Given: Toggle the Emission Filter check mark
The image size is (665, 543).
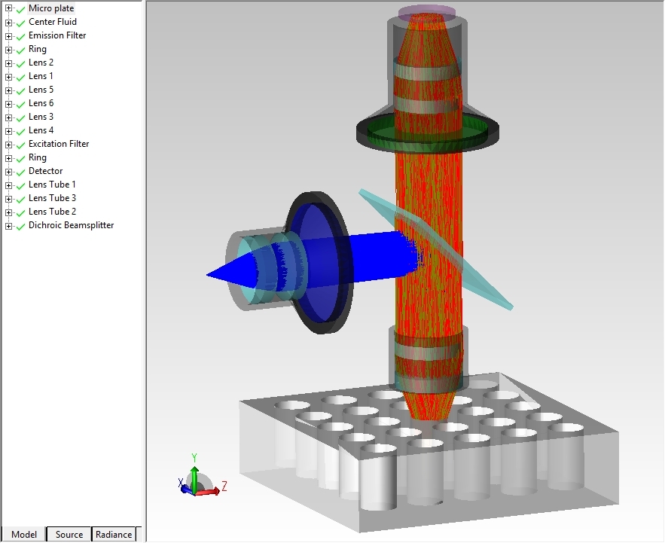Looking at the screenshot, I should point(20,36).
